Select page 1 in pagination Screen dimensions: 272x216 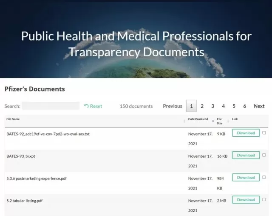(x=191, y=106)
